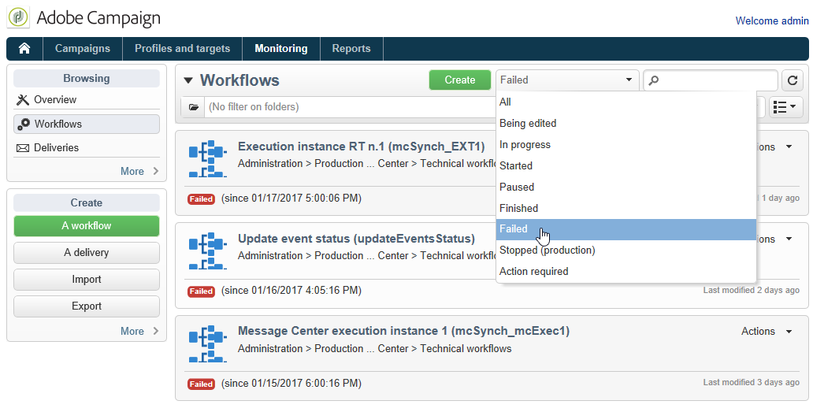Open Execution instance RT n.1 (mcSynch_EXT1) workflow
The width and height of the screenshot is (813, 412).
coord(362,147)
